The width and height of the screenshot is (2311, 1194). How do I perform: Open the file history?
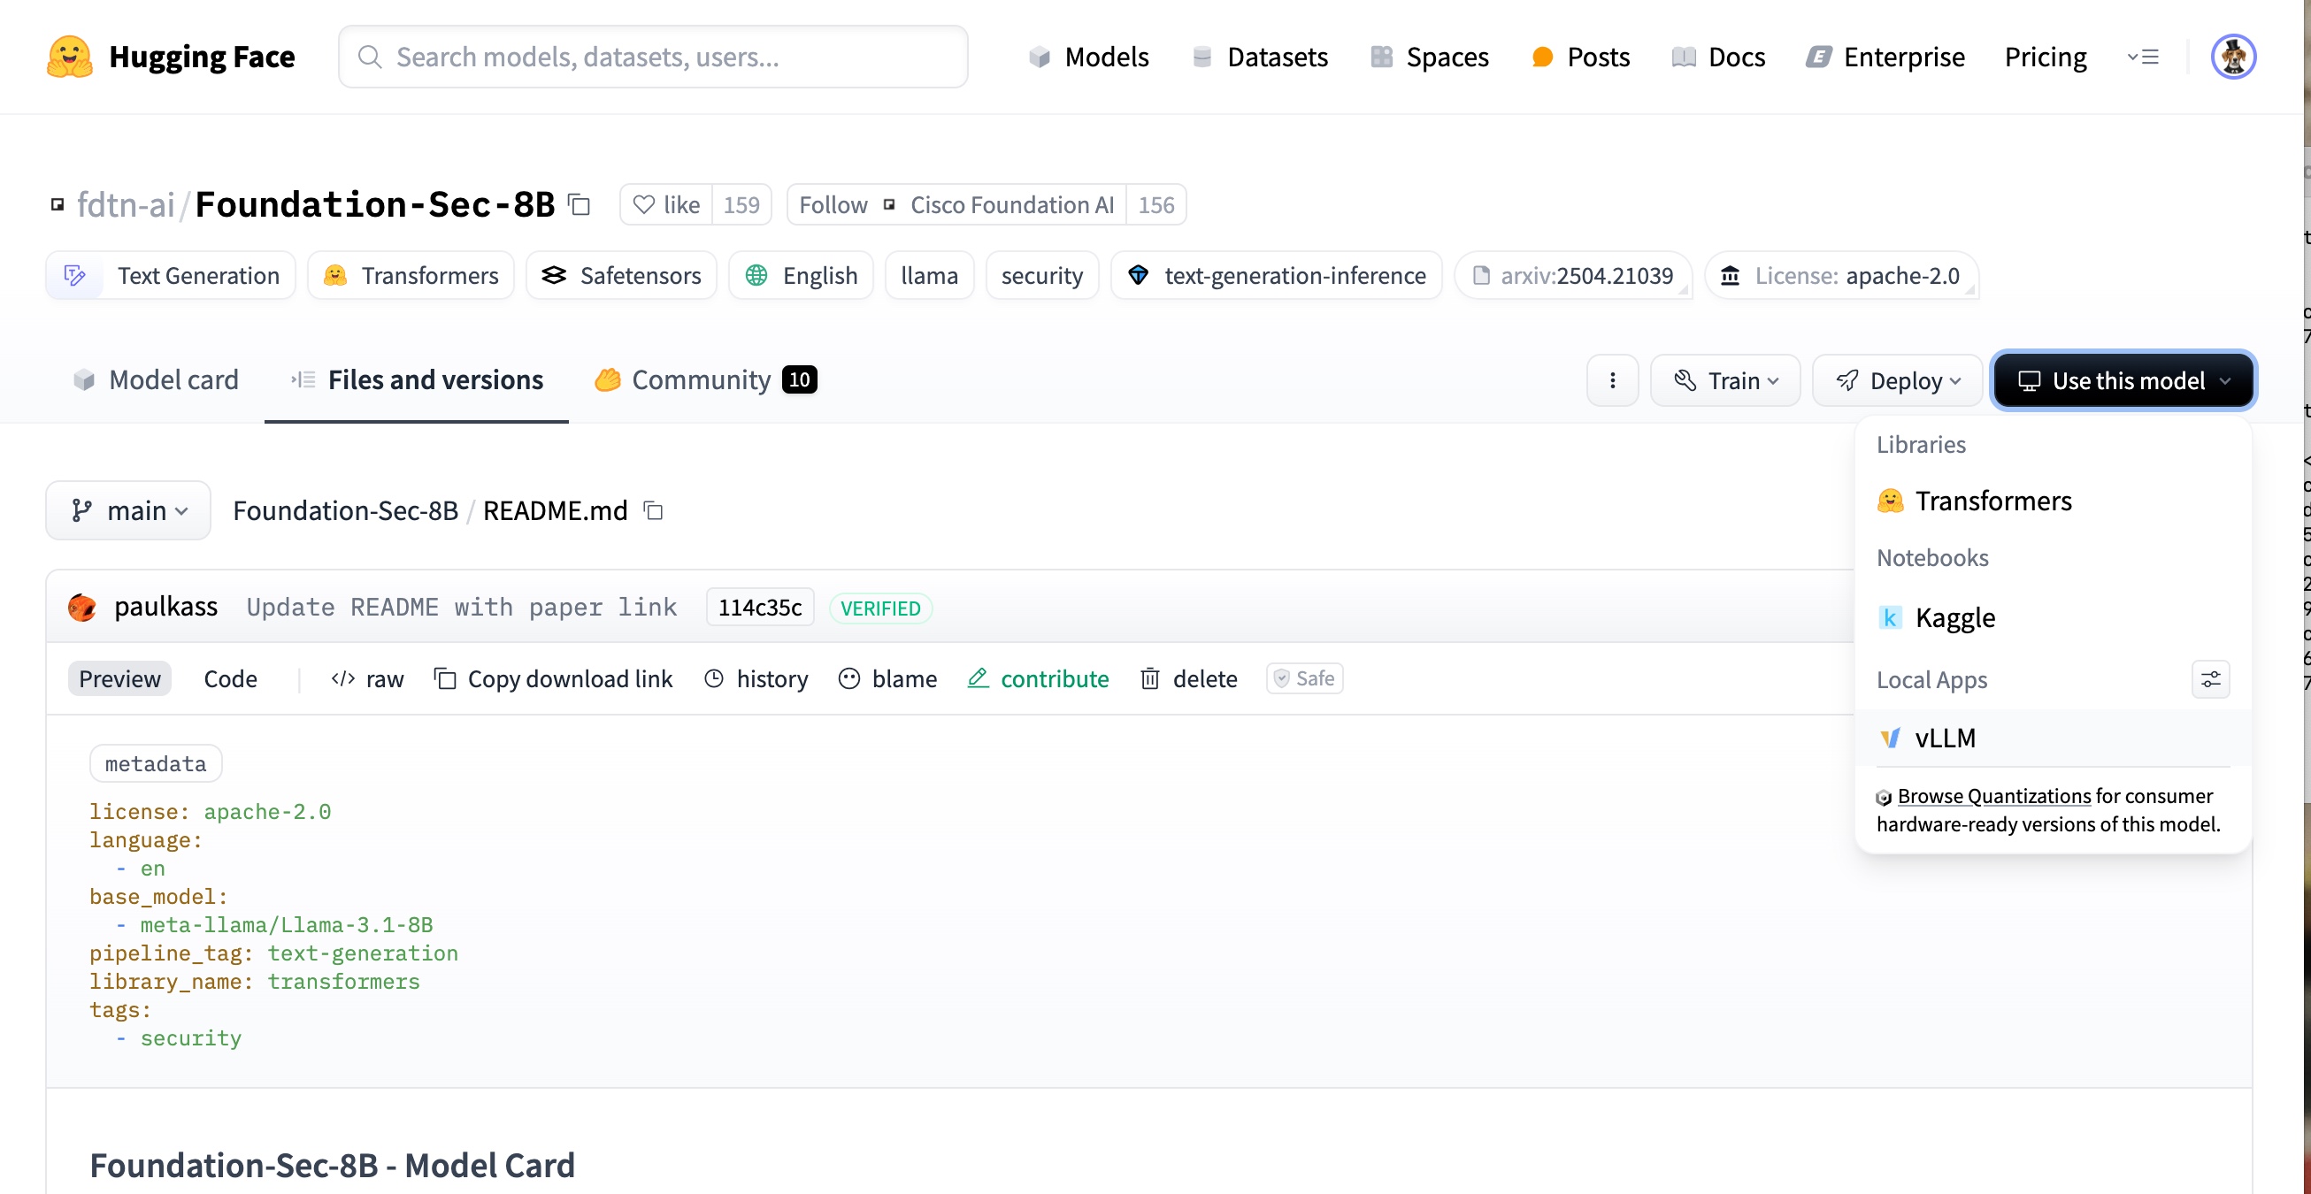756,679
